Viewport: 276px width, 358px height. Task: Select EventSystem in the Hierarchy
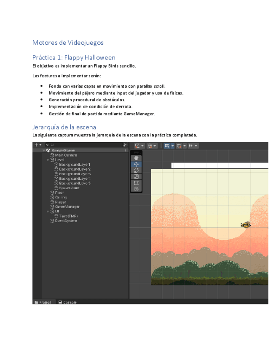tap(66, 221)
